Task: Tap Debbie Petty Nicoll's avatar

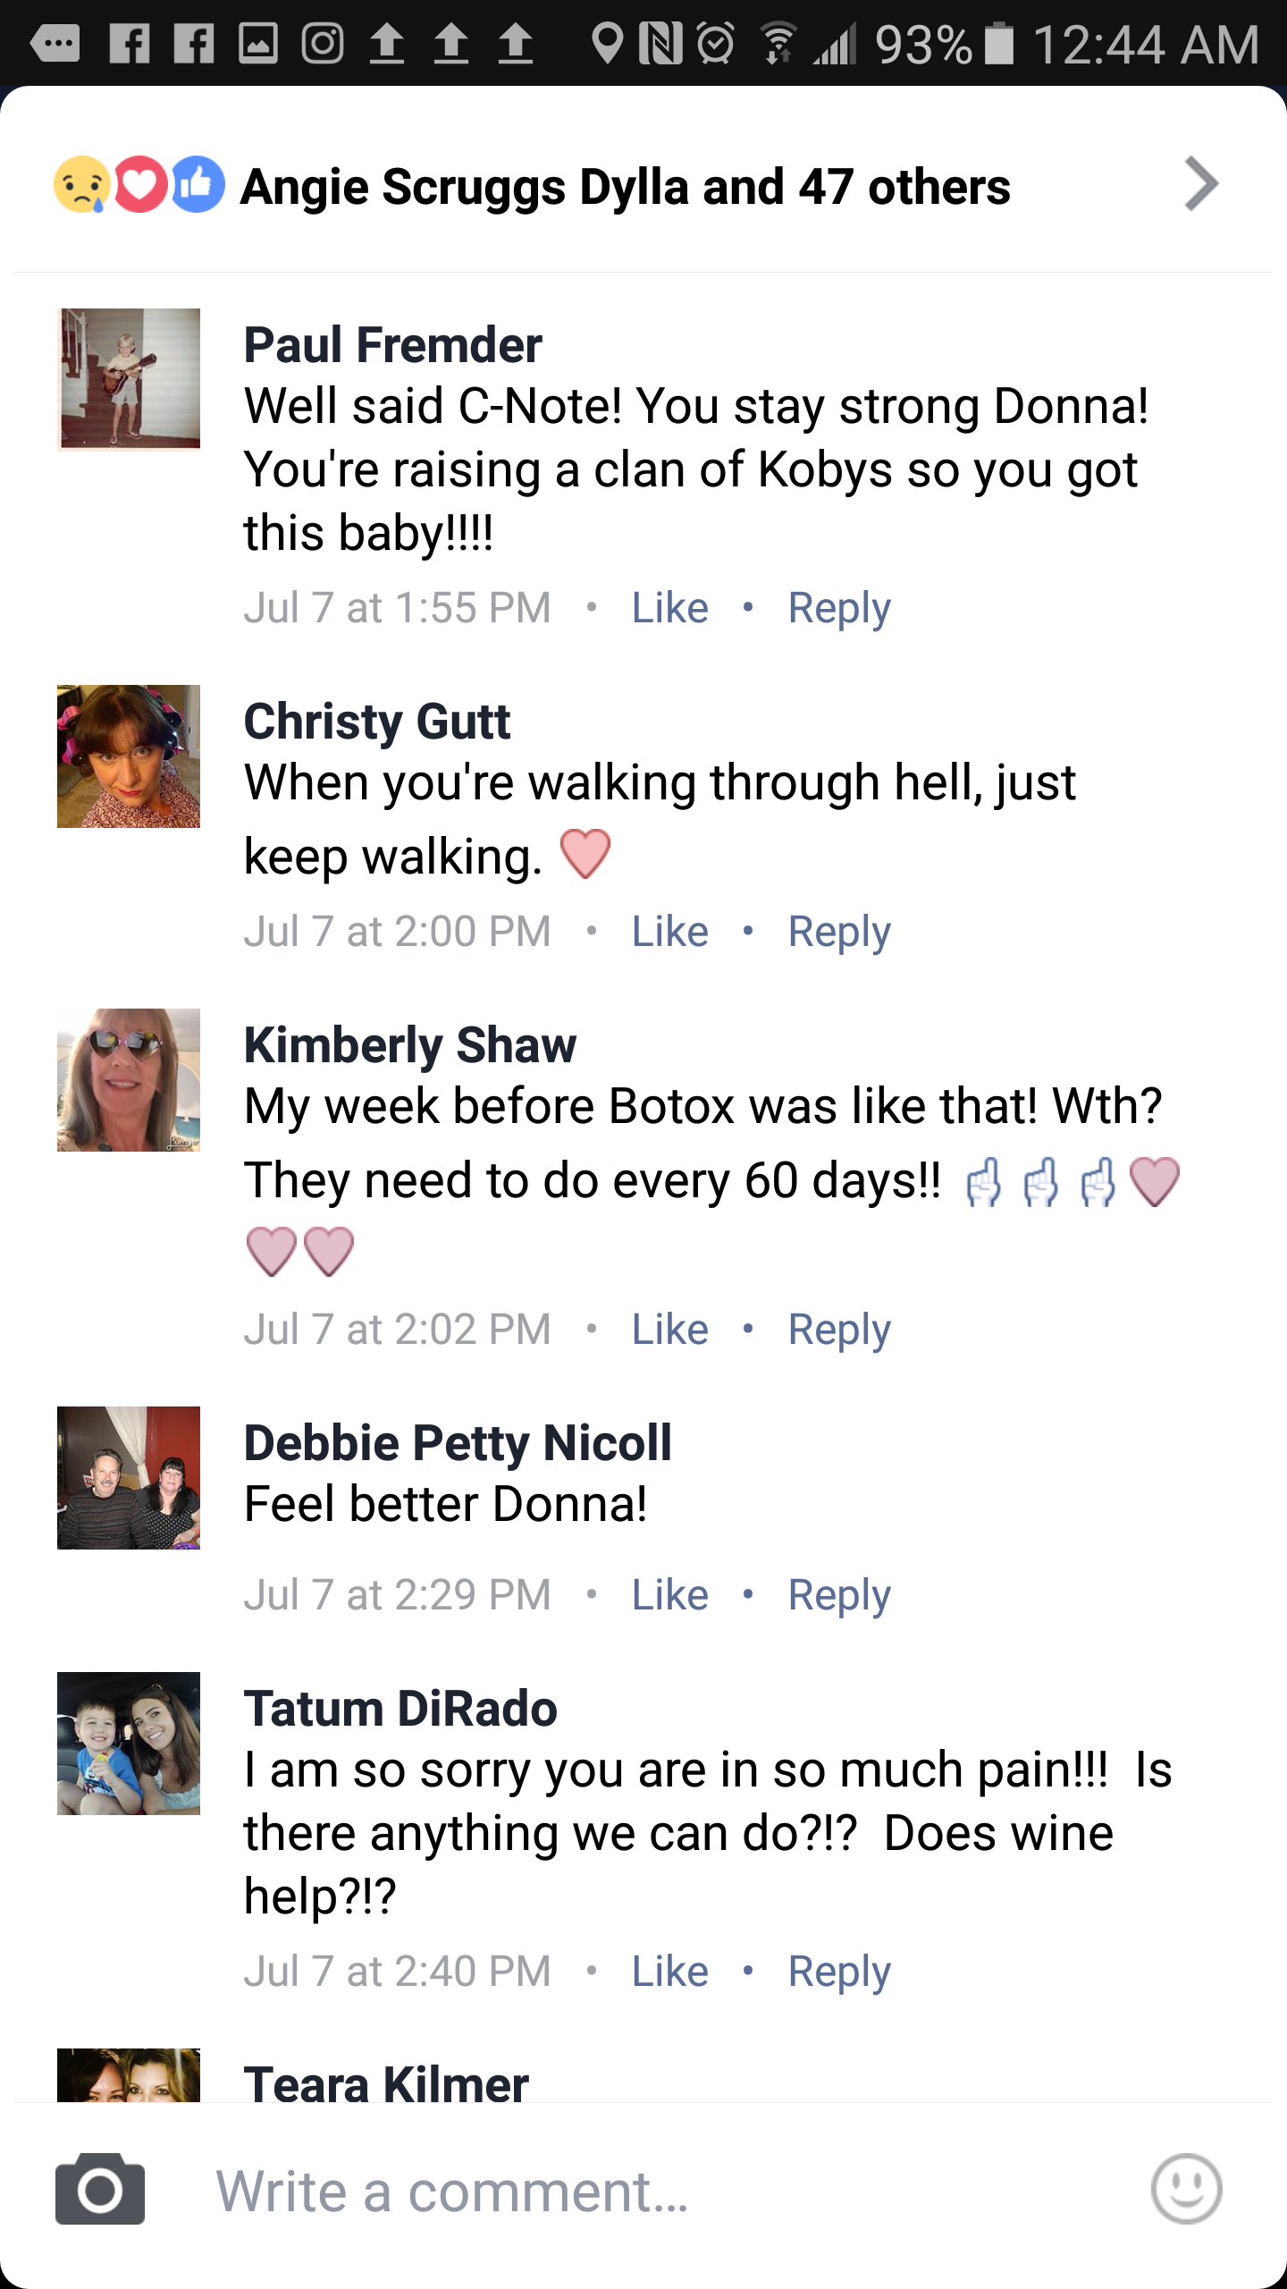Action: point(129,1478)
